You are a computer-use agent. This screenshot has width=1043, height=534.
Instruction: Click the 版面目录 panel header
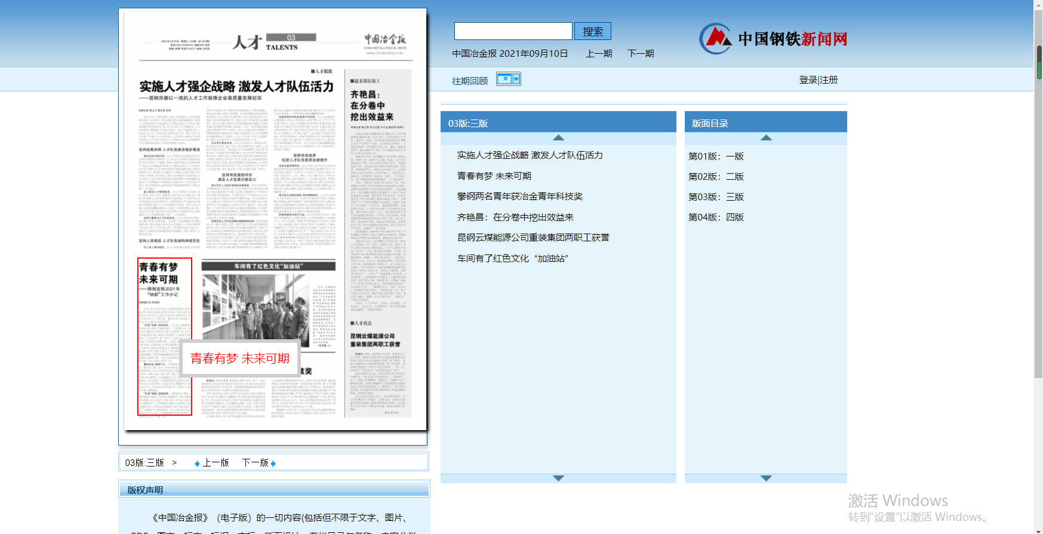coord(766,123)
